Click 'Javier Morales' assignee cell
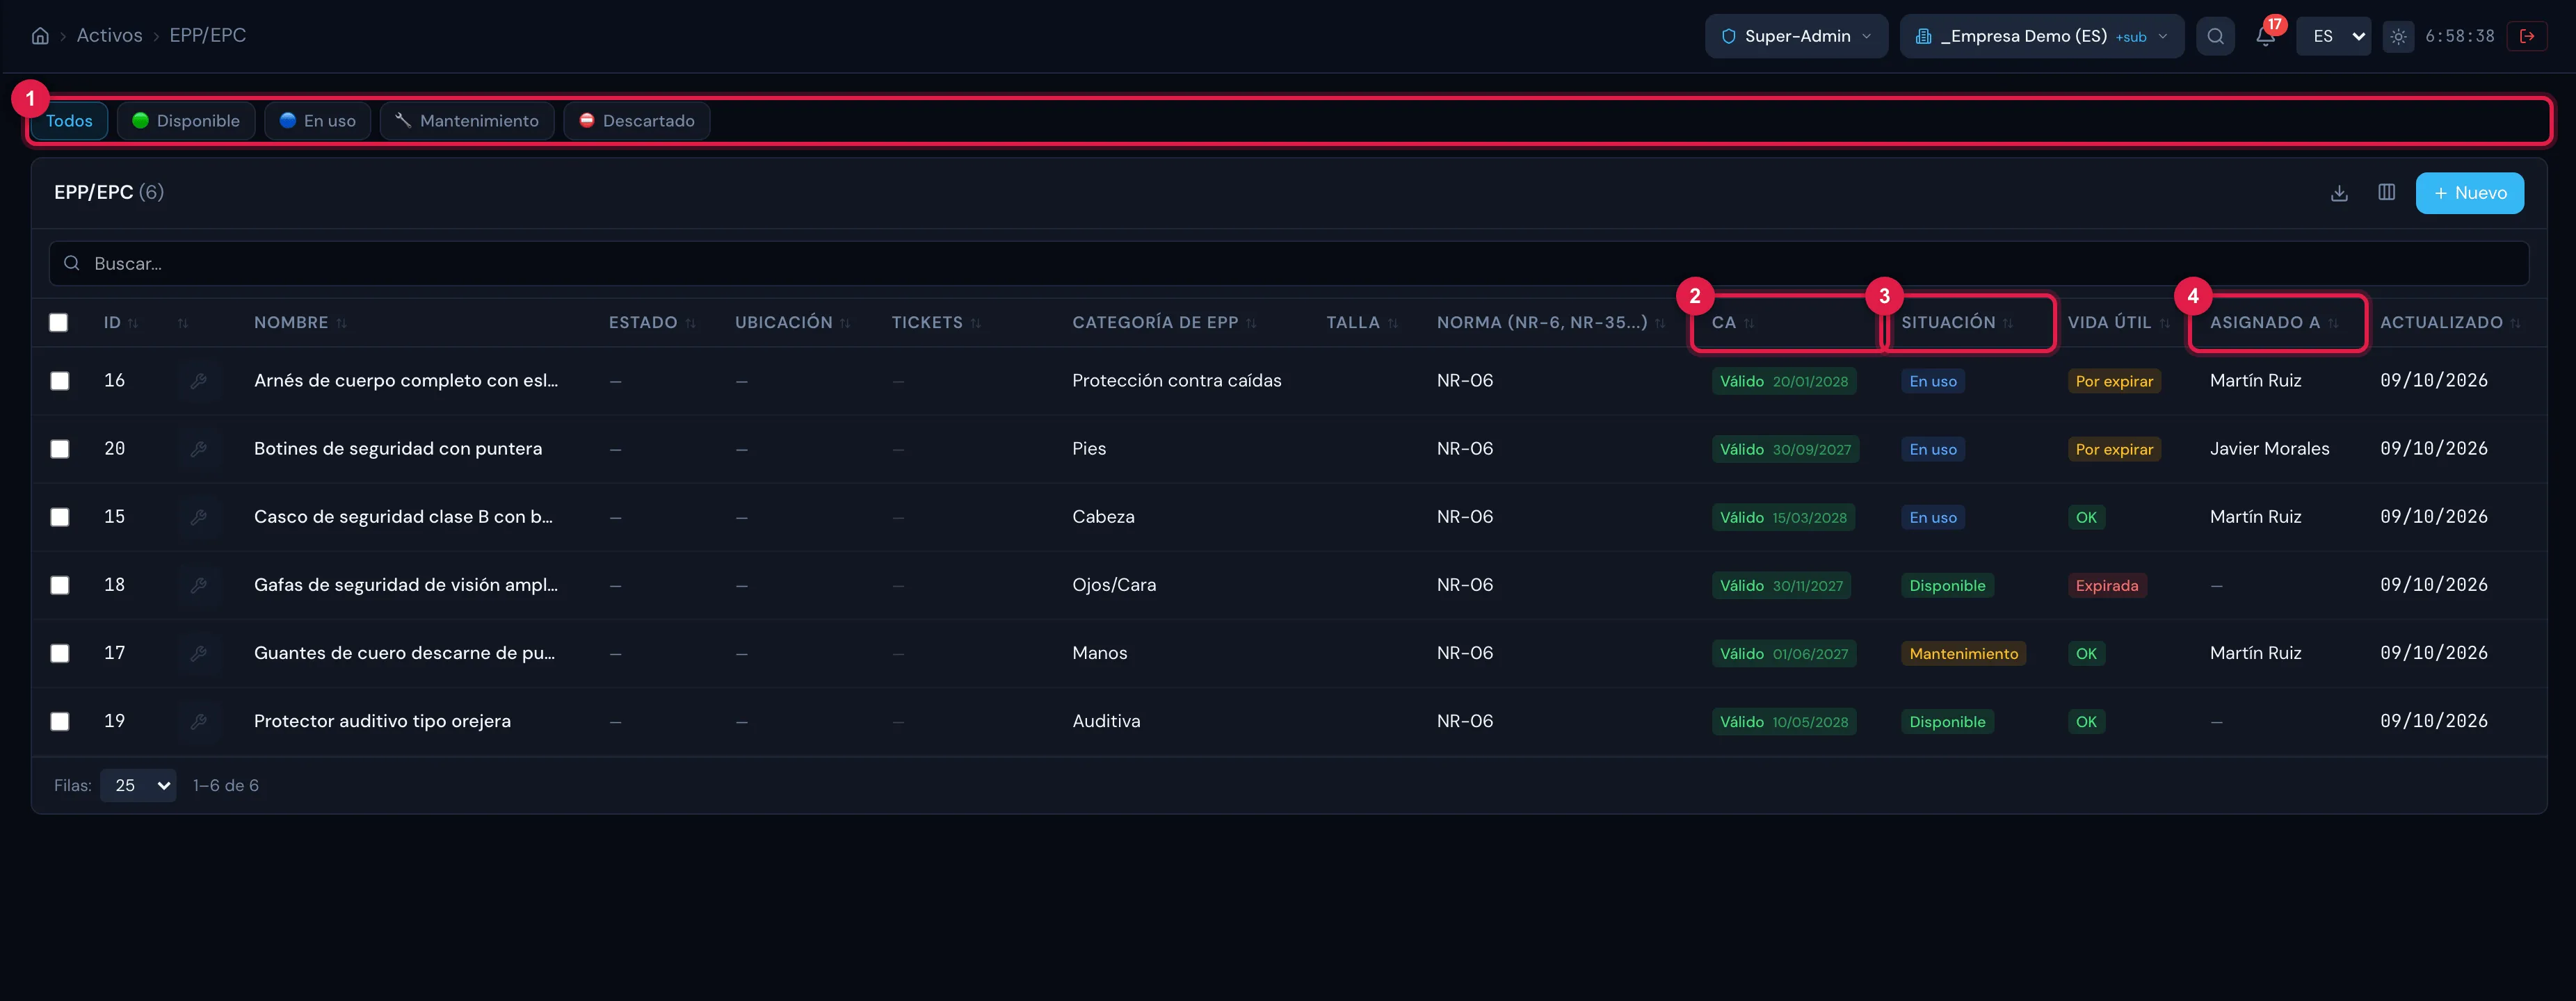This screenshot has height=1001, width=2576. tap(2269, 449)
